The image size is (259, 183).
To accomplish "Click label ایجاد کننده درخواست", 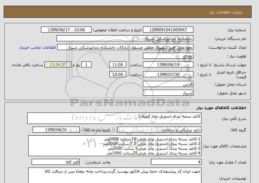I will [227, 47].
